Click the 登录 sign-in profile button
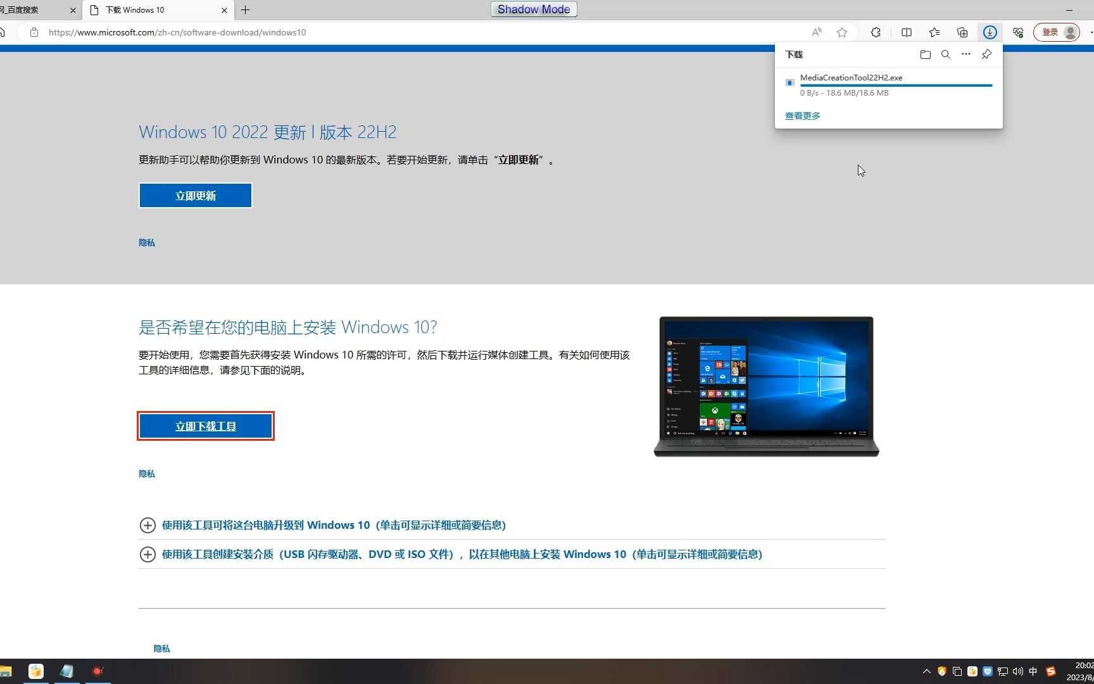Screen dimensions: 1094x684 [x=1057, y=32]
